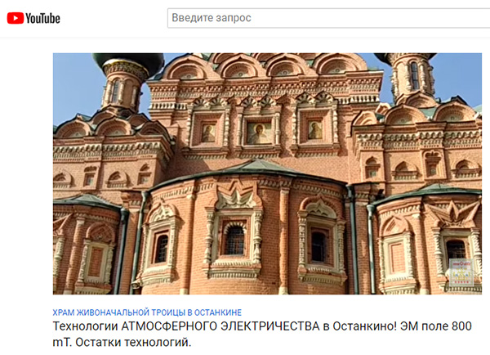Click the channel watermark in the video corner
This screenshot has width=490, height=355.
(461, 272)
